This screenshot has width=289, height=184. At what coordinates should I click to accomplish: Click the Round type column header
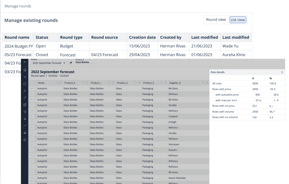click(71, 37)
